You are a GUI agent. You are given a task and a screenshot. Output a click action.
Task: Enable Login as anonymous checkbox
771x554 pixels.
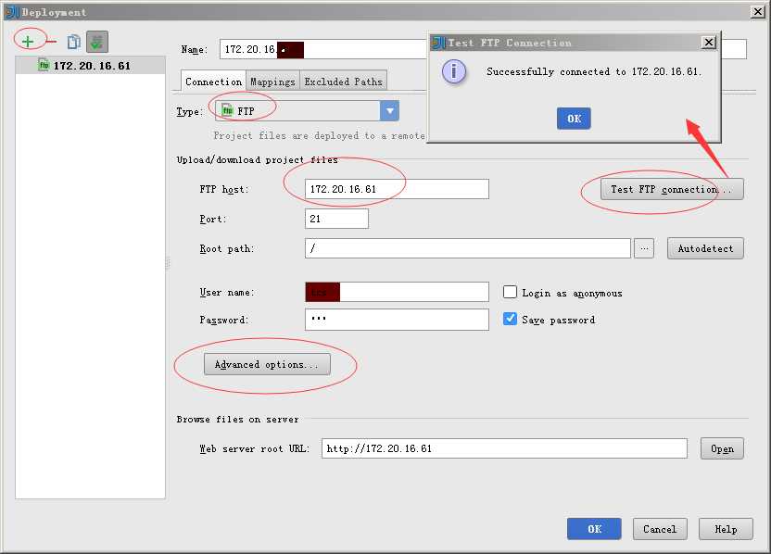510,292
